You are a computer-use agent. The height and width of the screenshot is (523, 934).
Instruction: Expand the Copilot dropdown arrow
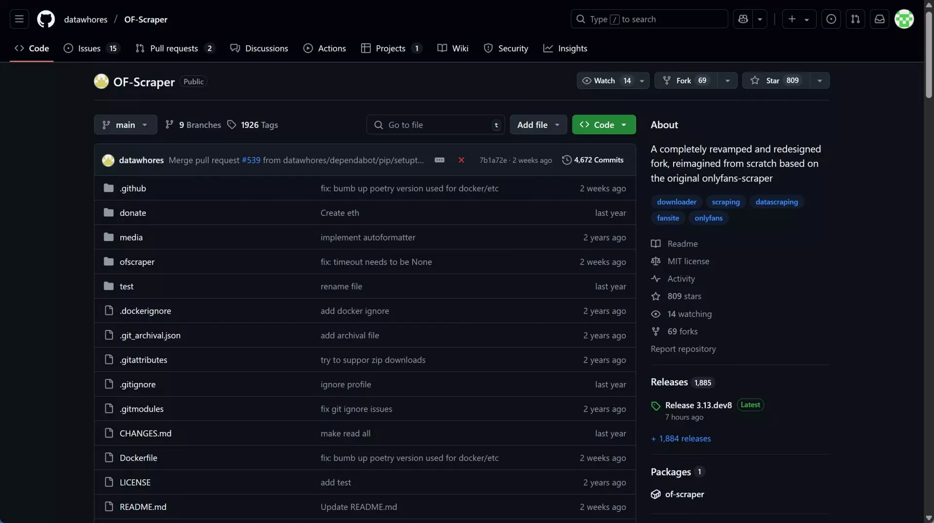[x=760, y=19]
